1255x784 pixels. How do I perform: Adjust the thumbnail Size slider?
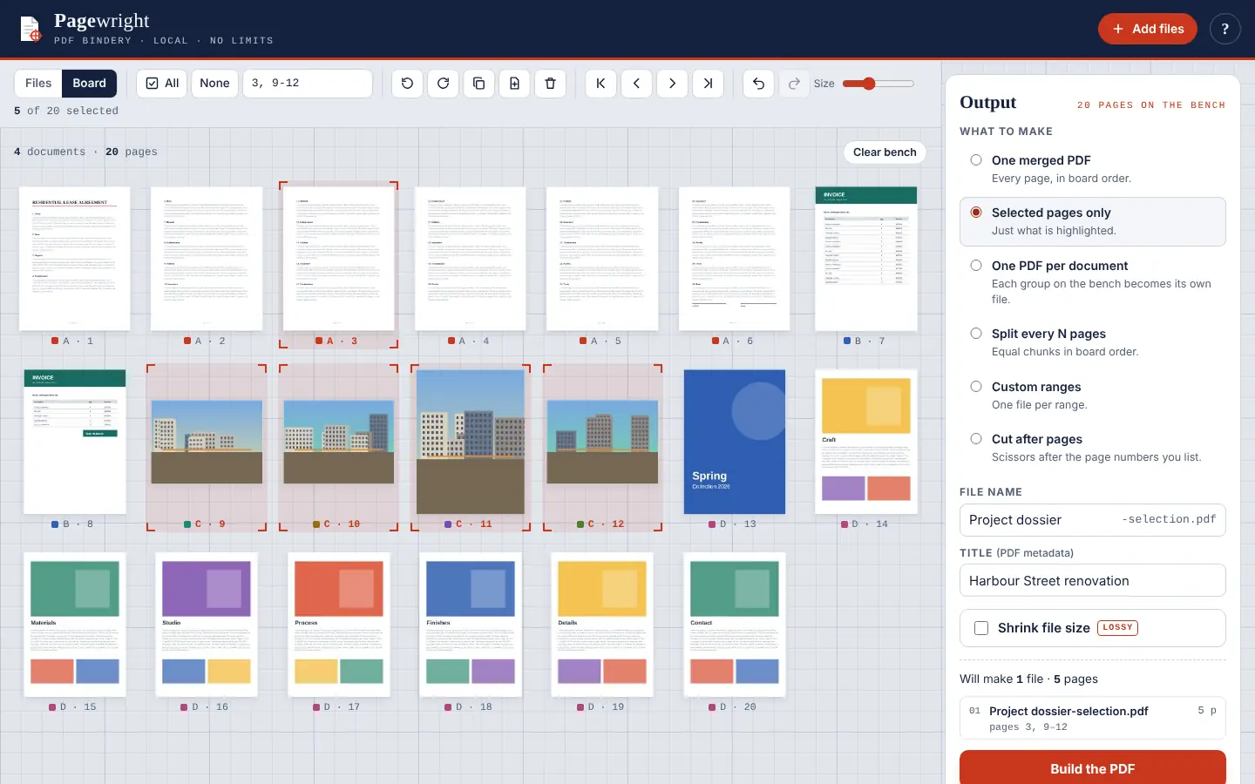coord(878,84)
